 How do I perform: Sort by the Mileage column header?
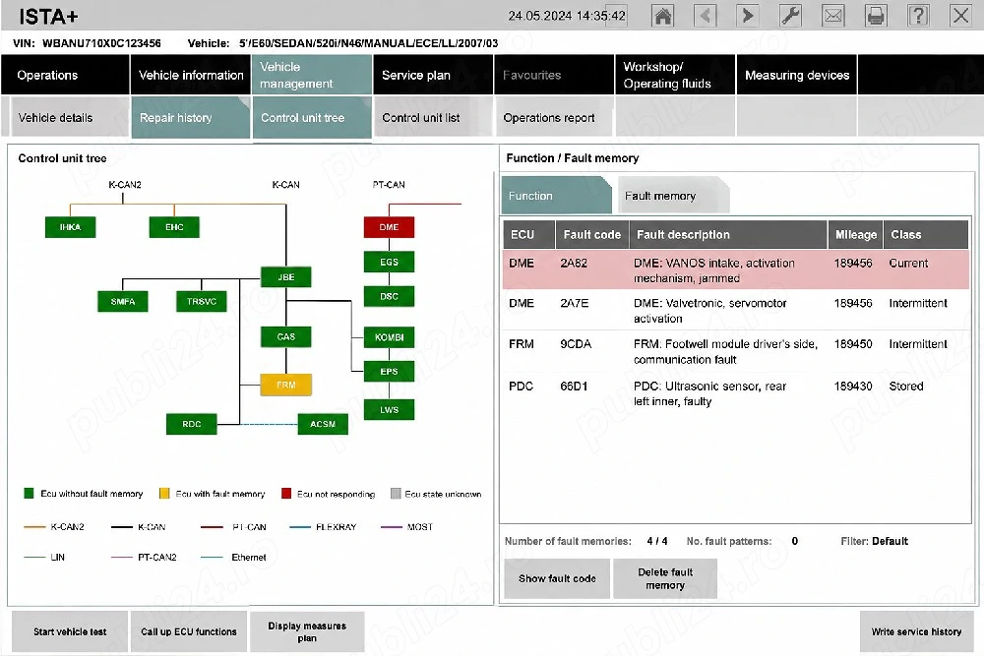pyautogui.click(x=855, y=234)
